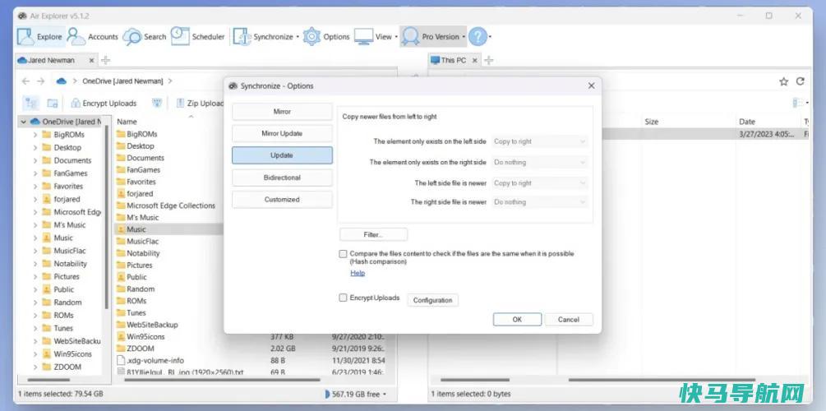Select the Bidirectional sync mode
This screenshot has width=826, height=411.
click(x=282, y=178)
